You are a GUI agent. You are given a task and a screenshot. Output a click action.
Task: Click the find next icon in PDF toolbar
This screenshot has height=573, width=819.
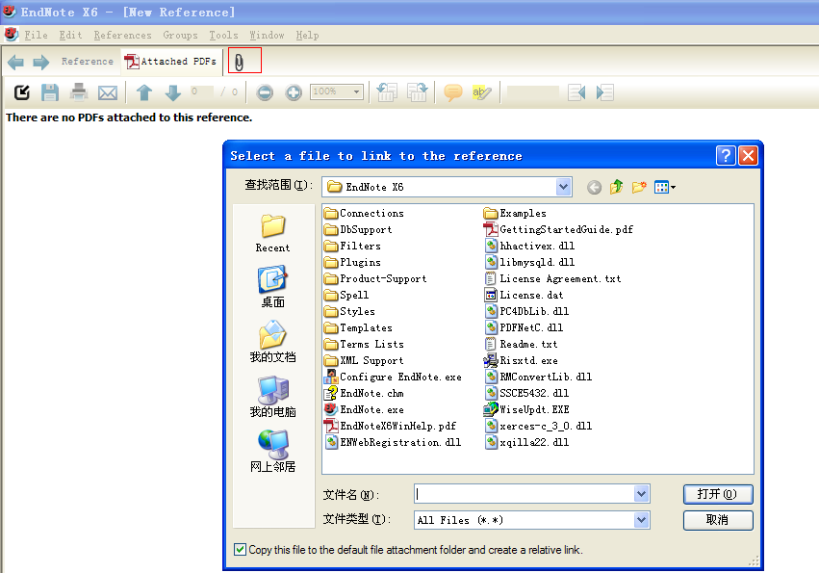604,92
